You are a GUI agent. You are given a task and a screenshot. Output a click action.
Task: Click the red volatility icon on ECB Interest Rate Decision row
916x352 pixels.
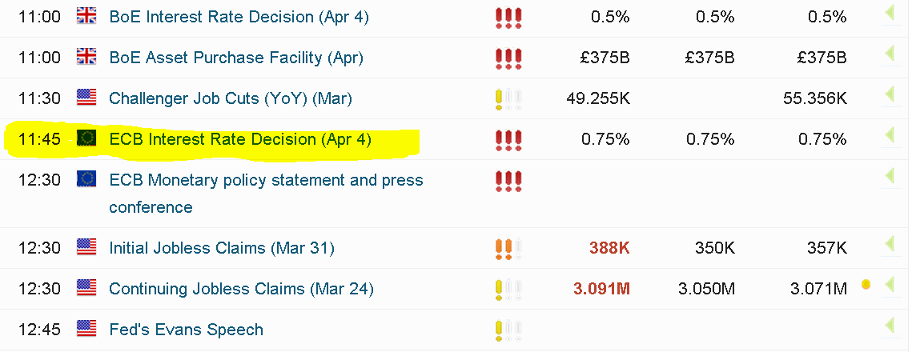pyautogui.click(x=508, y=141)
